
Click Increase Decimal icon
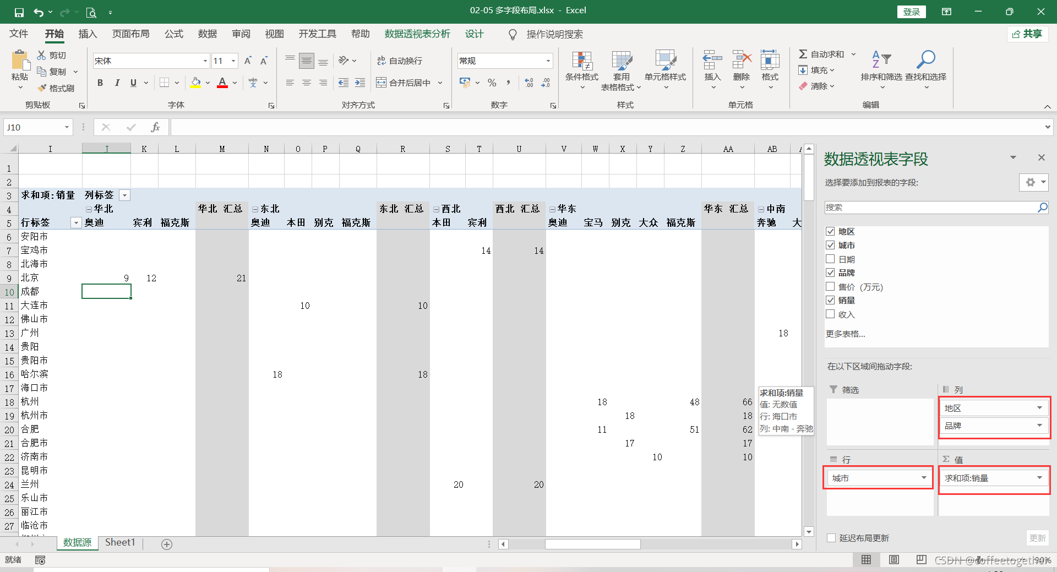529,83
